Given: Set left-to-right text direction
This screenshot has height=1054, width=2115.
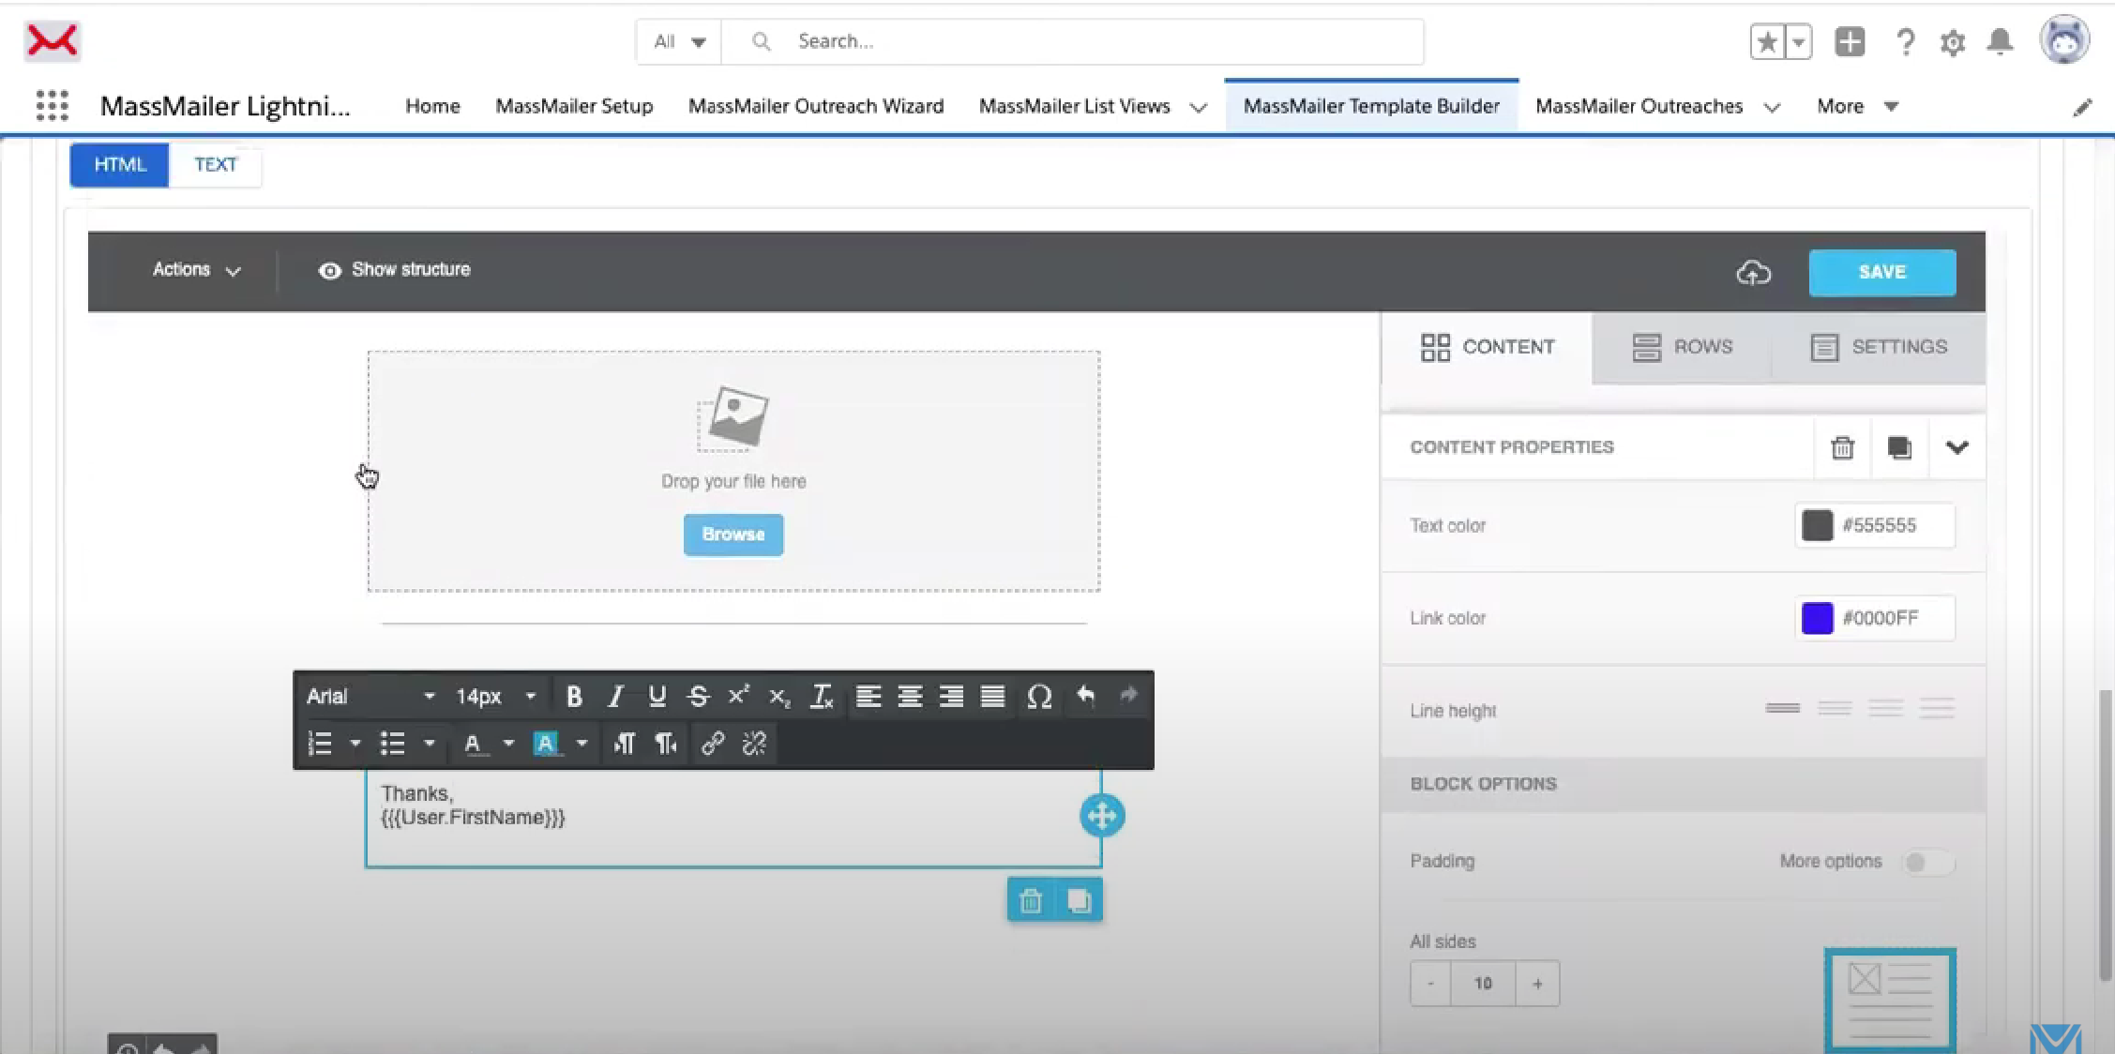Looking at the screenshot, I should [624, 744].
